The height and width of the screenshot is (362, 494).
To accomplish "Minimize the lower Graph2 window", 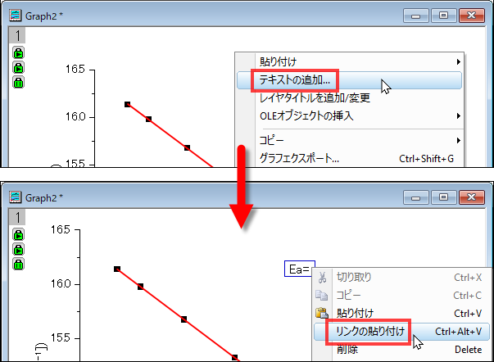I will coord(415,197).
